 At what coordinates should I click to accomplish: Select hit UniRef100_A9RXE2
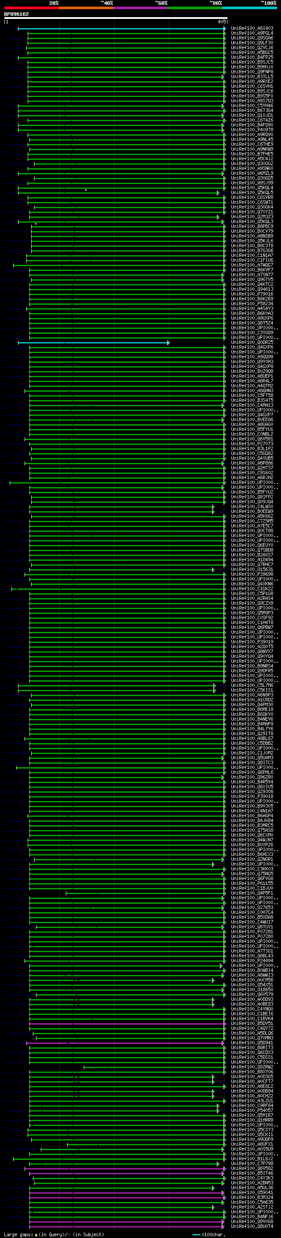click(x=252, y=82)
